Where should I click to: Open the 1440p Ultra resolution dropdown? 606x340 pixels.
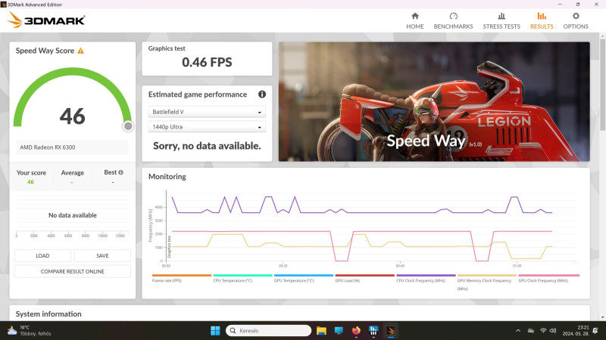tap(207, 127)
